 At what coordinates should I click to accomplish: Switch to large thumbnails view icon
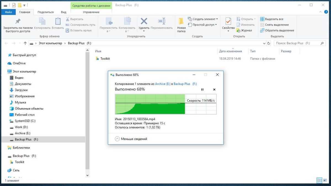325,180
